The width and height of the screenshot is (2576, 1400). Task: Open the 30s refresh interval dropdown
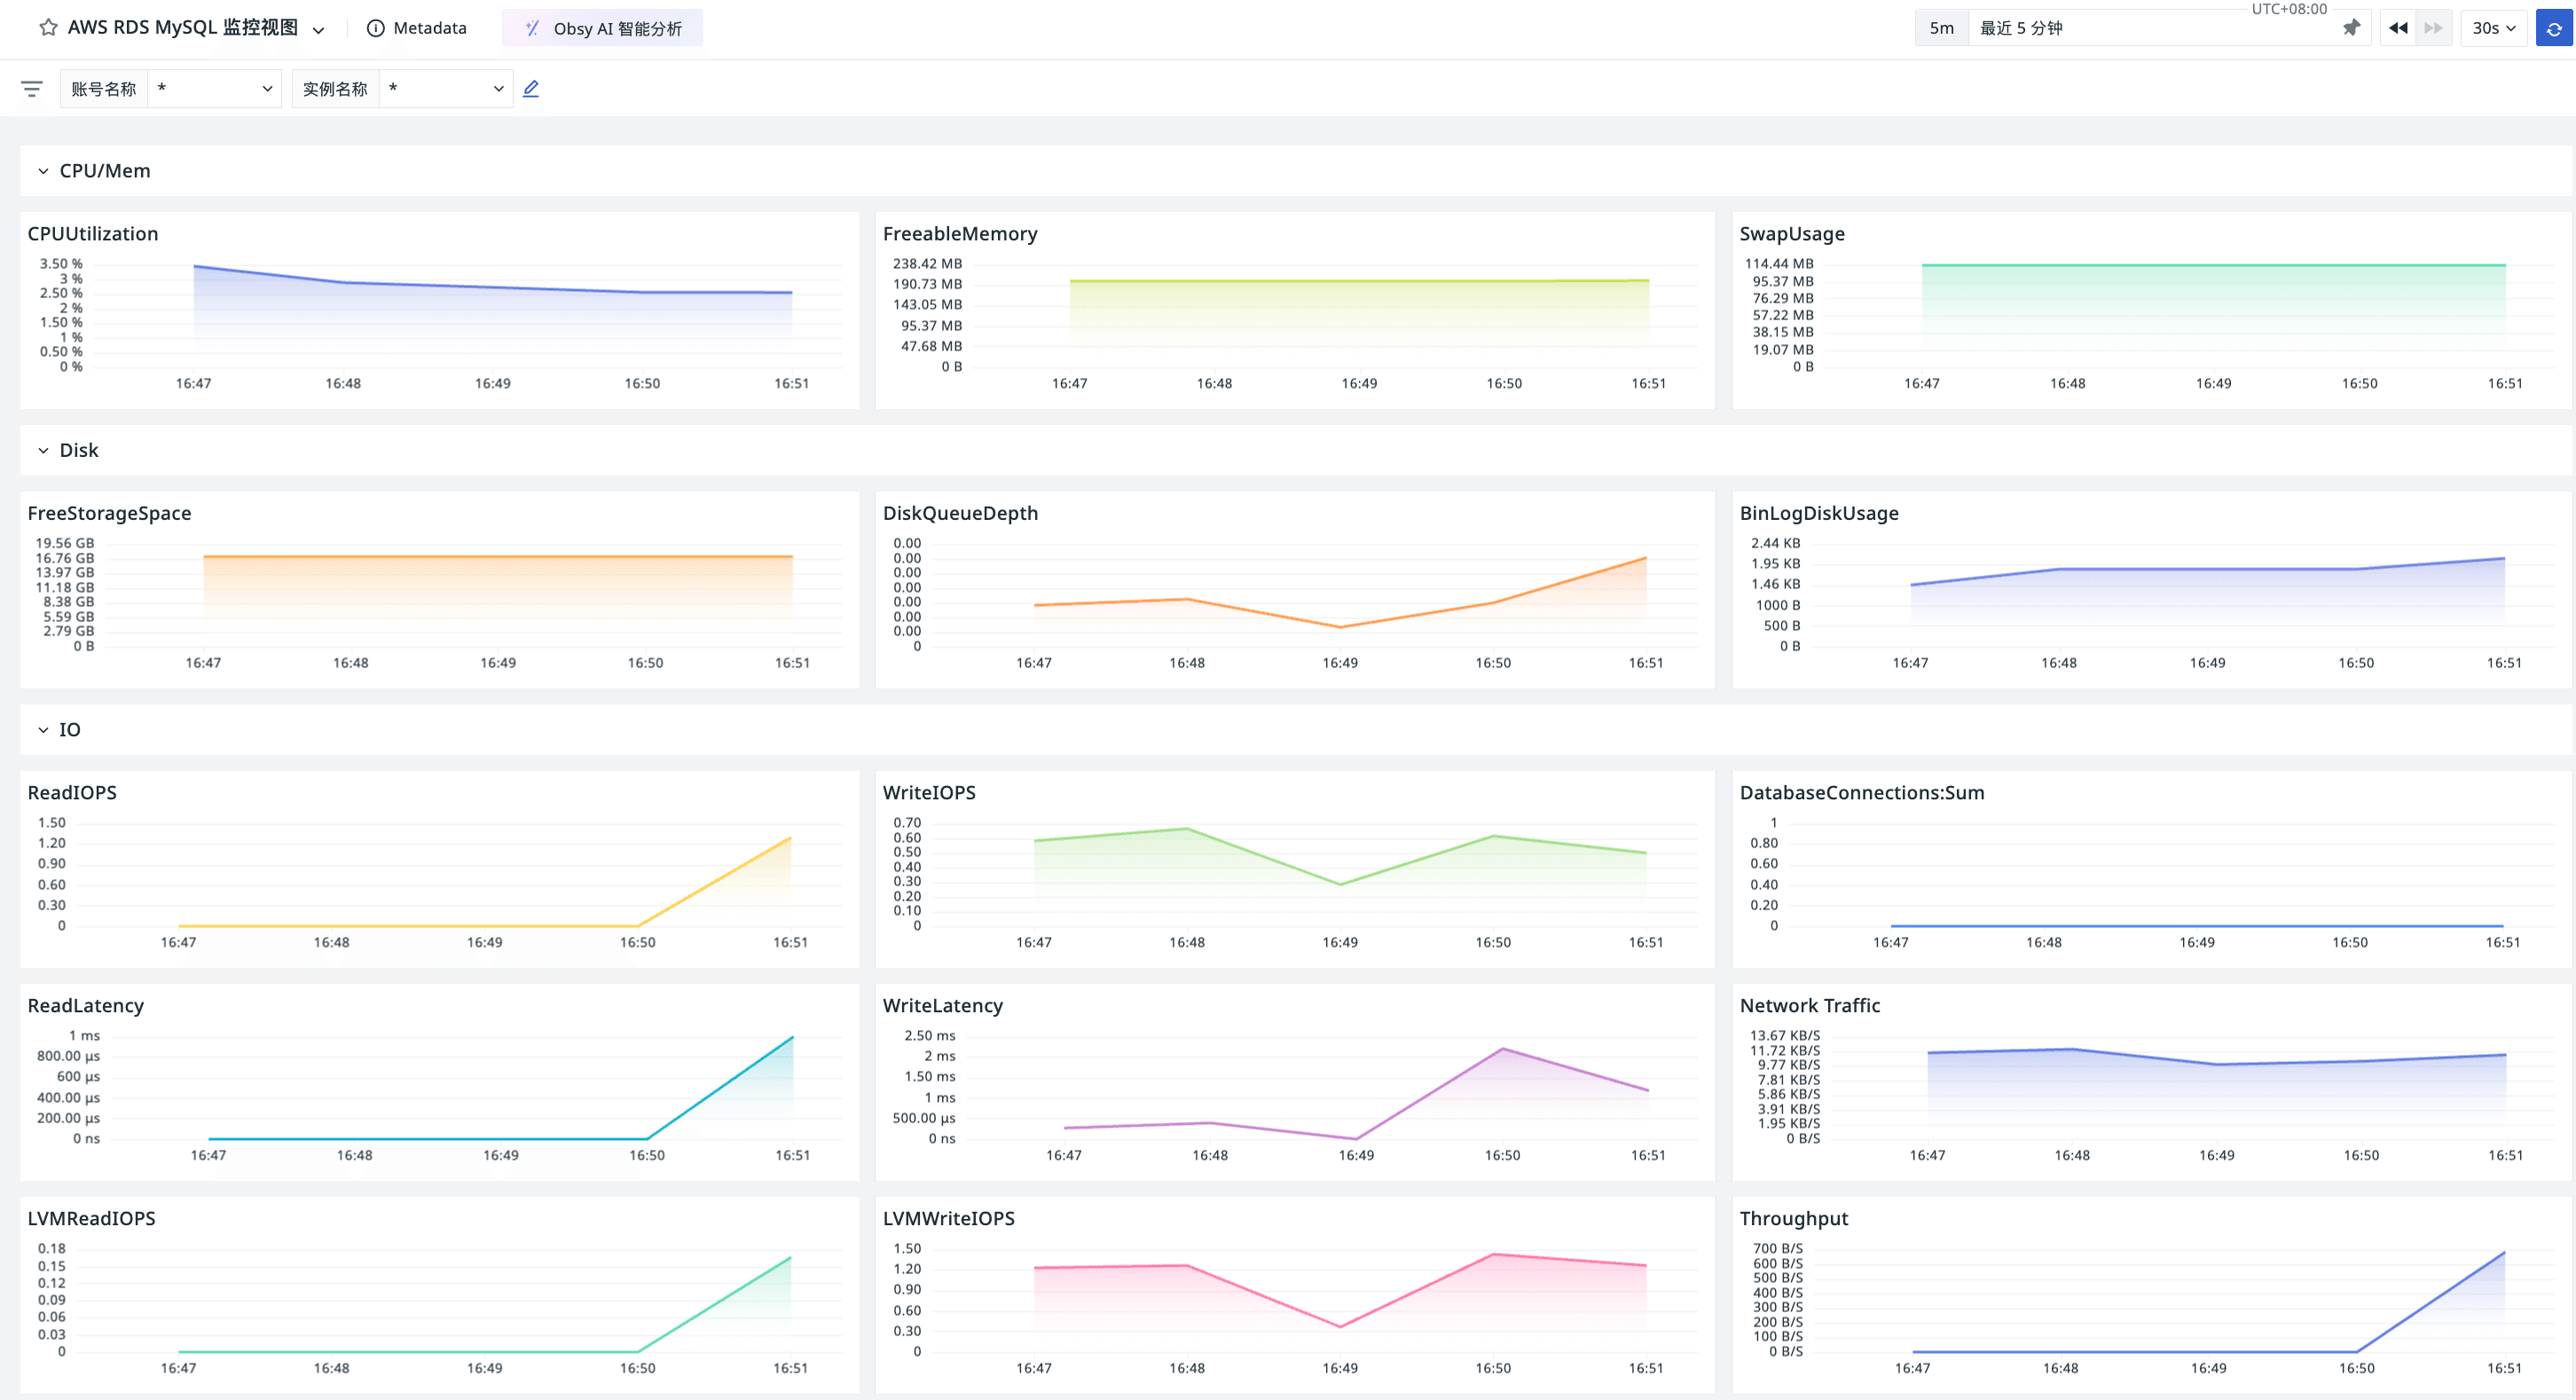coord(2493,28)
